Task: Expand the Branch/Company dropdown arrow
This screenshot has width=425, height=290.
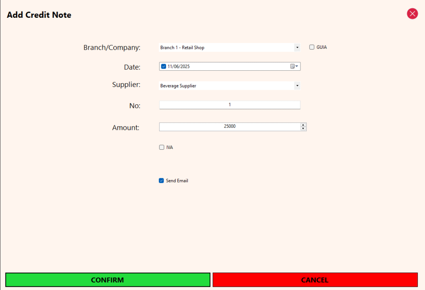Action: [x=297, y=48]
